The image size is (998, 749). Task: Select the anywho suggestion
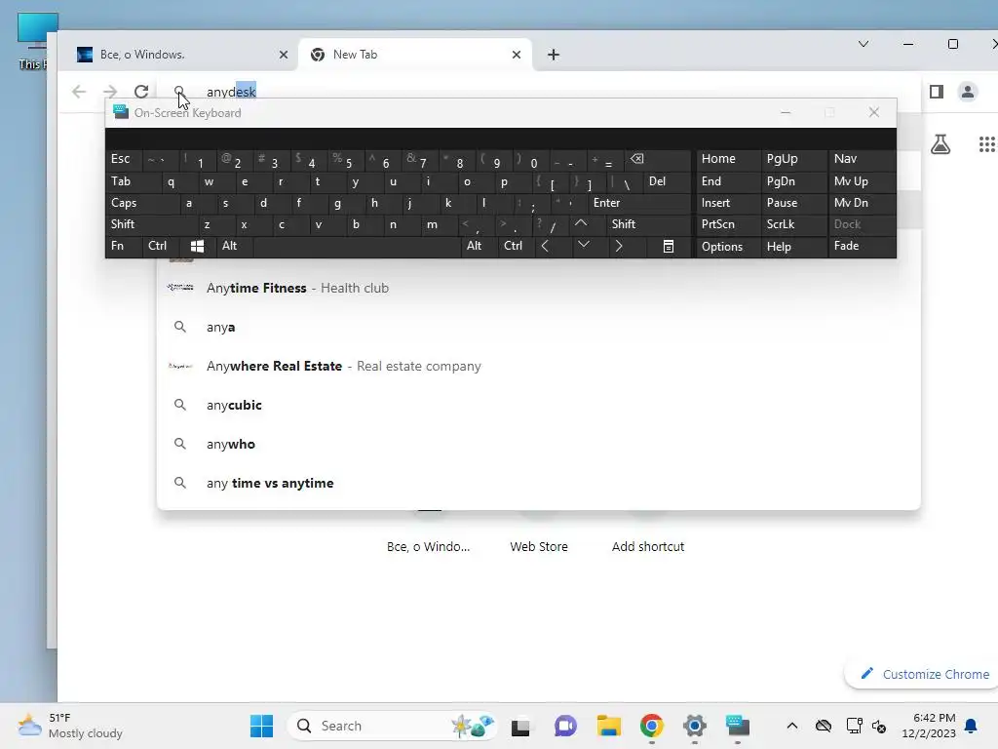tap(538, 444)
